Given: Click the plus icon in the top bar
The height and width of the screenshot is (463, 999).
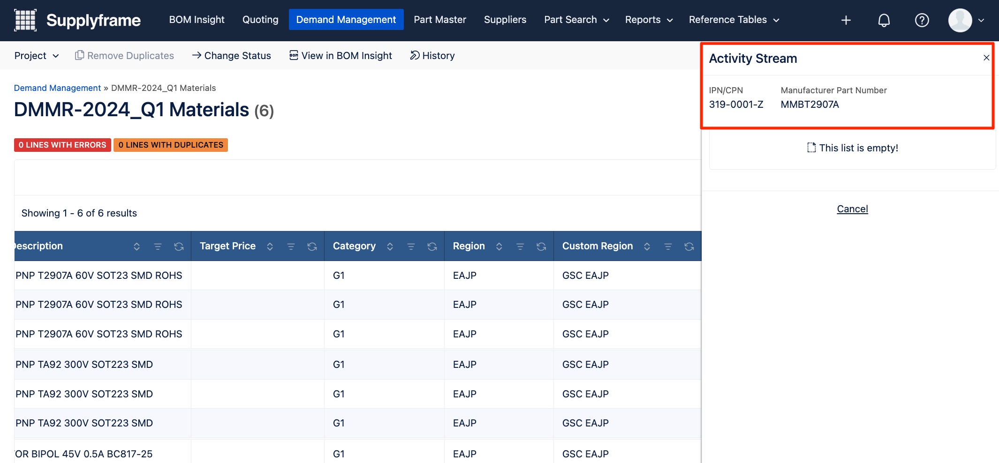Looking at the screenshot, I should click(846, 20).
